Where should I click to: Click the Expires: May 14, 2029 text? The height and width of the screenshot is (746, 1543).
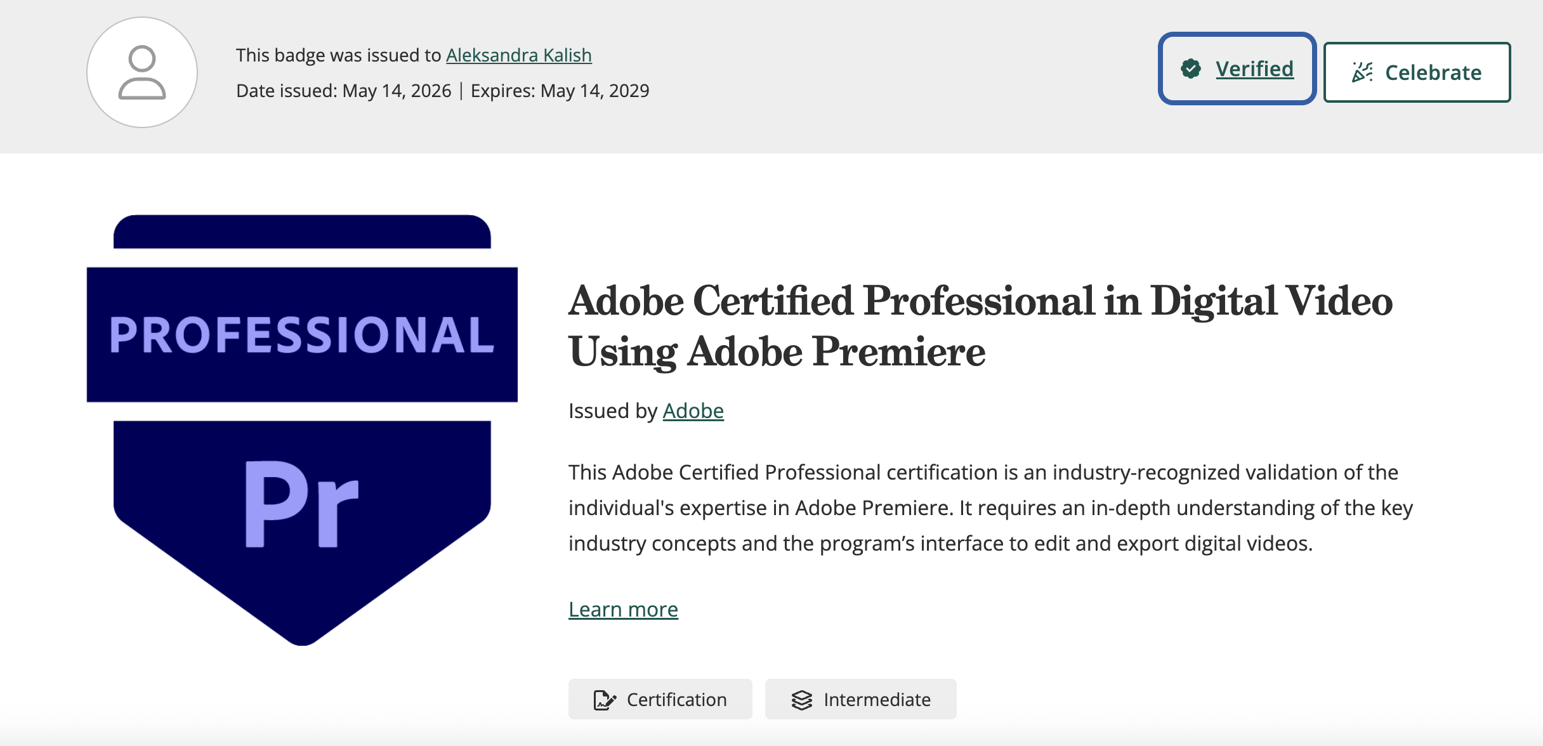560,91
